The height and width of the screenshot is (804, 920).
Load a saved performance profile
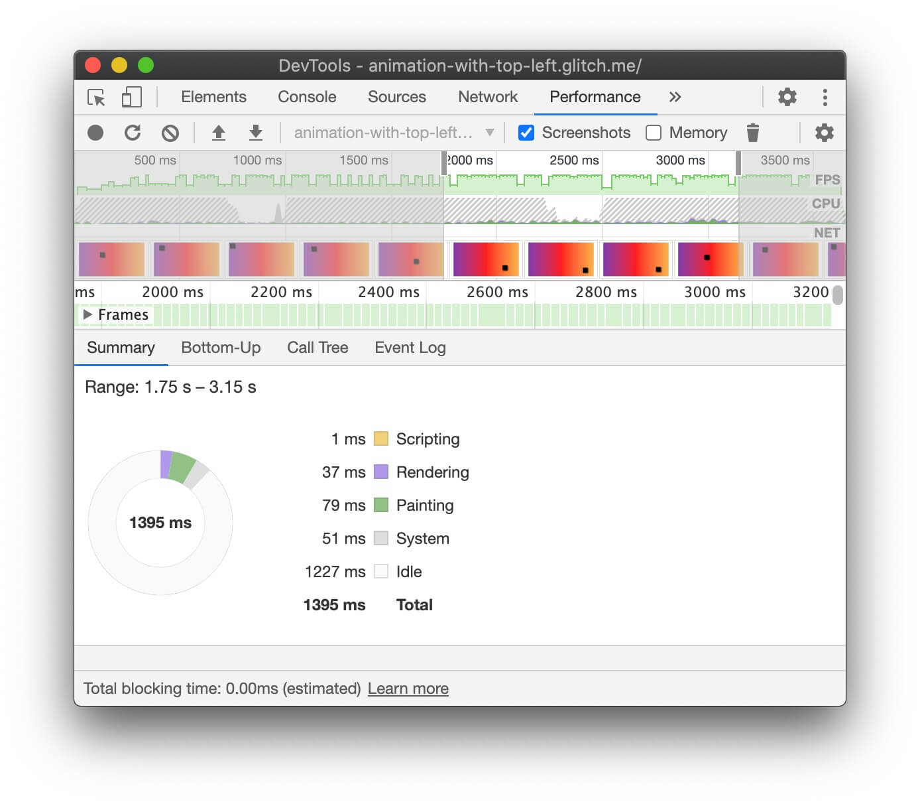(219, 132)
